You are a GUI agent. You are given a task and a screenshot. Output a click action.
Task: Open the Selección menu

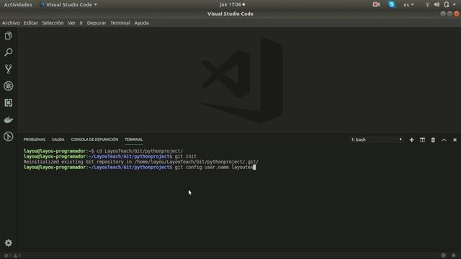pyautogui.click(x=53, y=23)
